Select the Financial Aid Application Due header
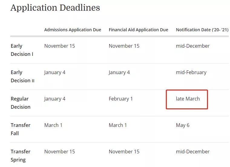The width and height of the screenshot is (230, 167). (x=138, y=30)
